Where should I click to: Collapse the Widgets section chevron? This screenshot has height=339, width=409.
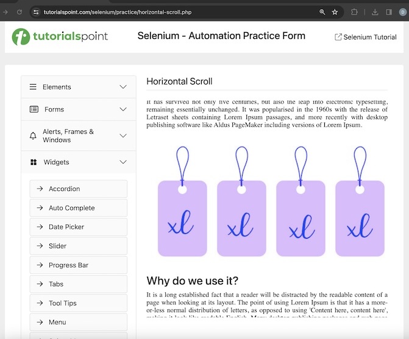click(x=123, y=163)
